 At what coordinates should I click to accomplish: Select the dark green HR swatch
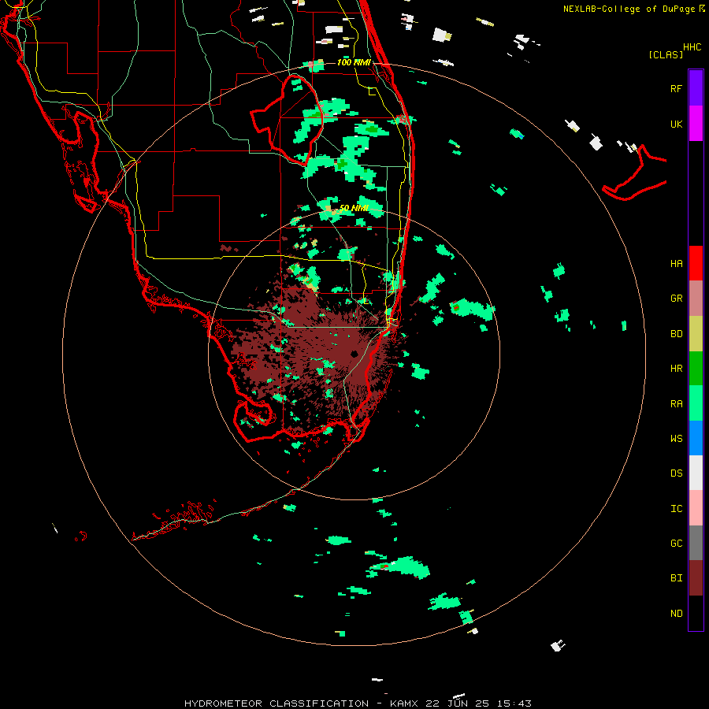point(696,368)
